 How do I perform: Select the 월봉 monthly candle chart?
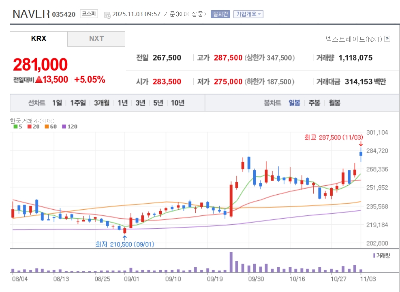coord(334,103)
